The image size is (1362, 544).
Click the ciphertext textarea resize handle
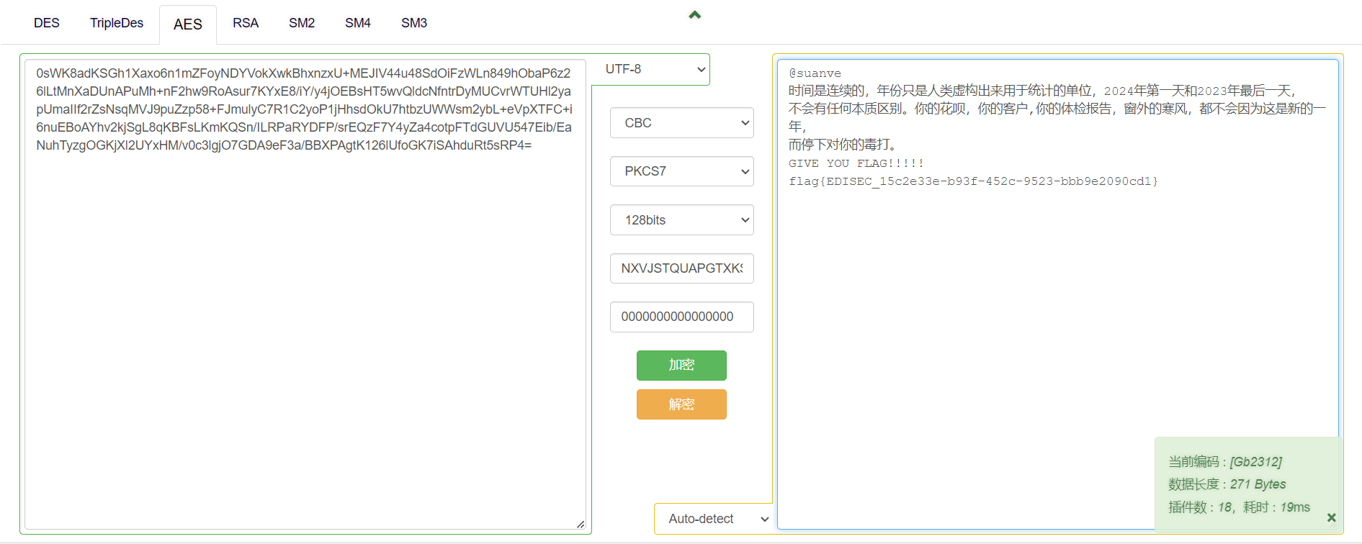(581, 525)
